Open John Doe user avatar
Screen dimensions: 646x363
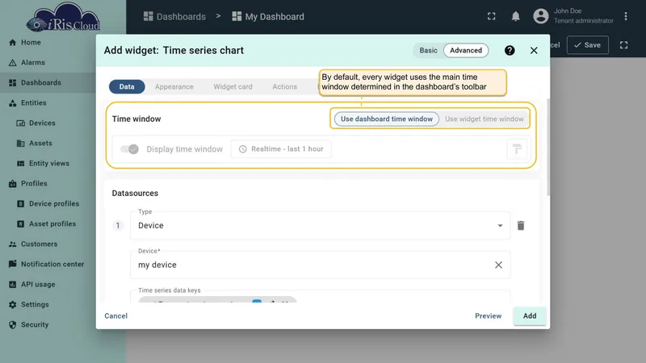tap(540, 16)
